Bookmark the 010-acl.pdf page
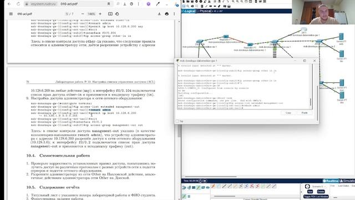355x200 pixels. 109,4
